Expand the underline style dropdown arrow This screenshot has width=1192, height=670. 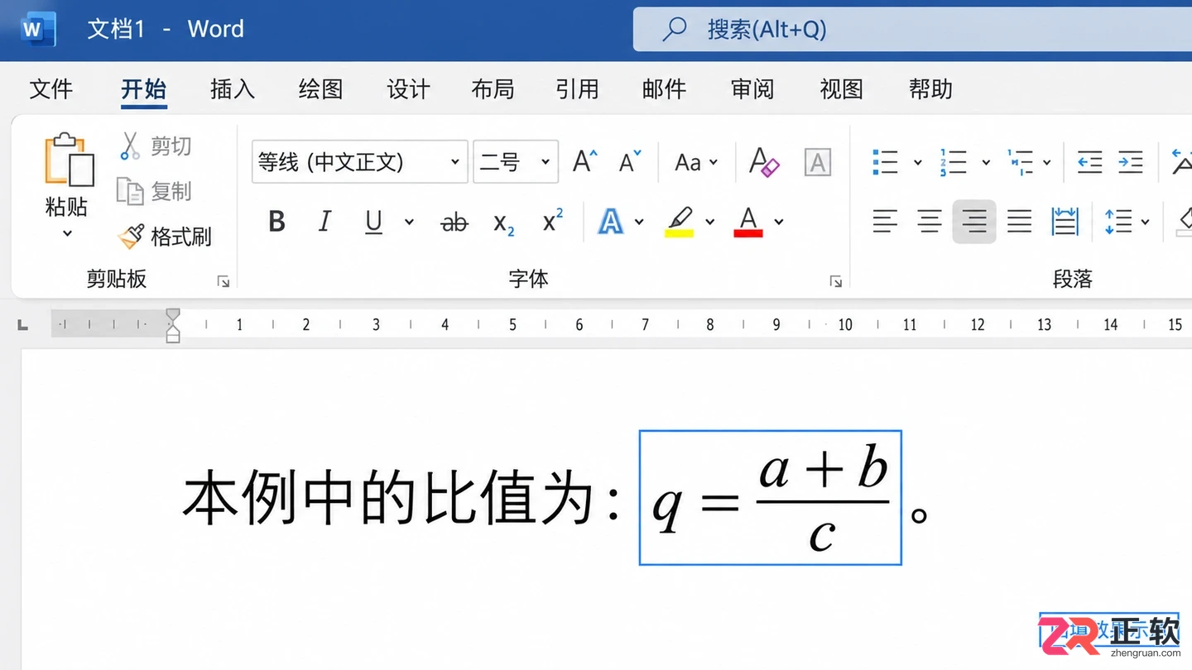[x=409, y=222]
